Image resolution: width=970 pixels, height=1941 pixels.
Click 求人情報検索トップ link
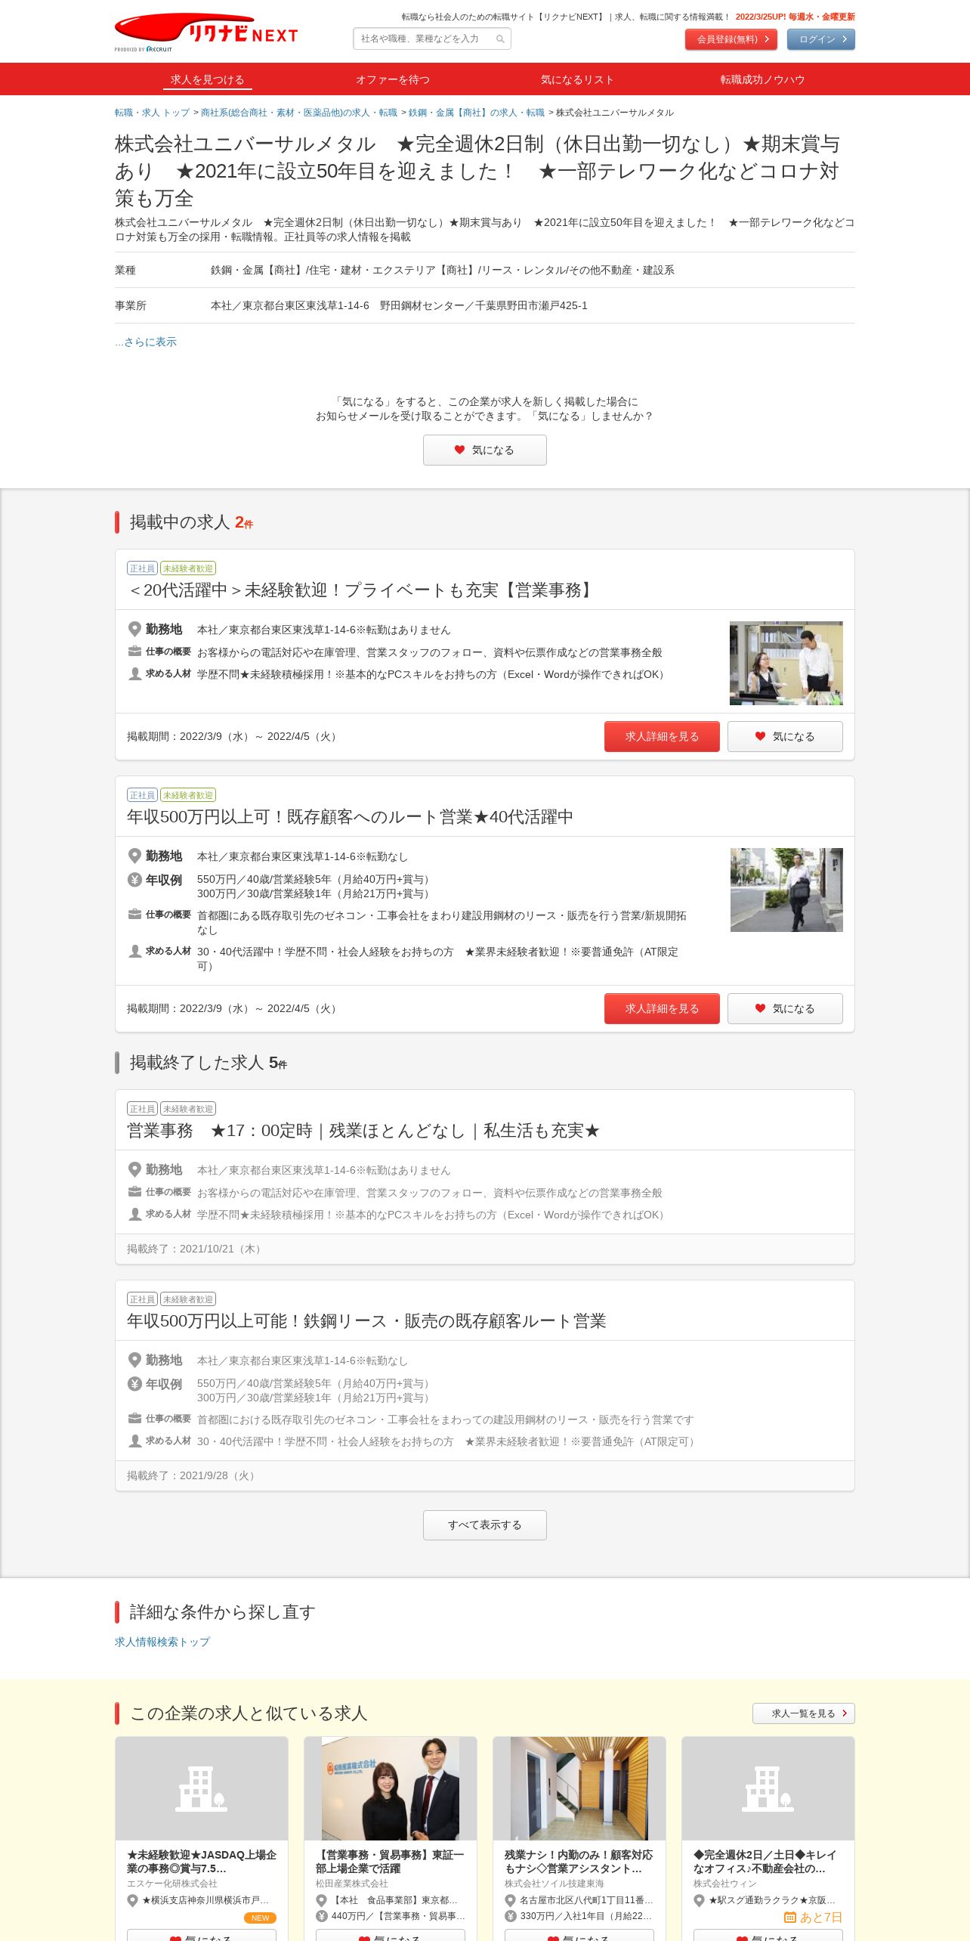click(162, 1642)
